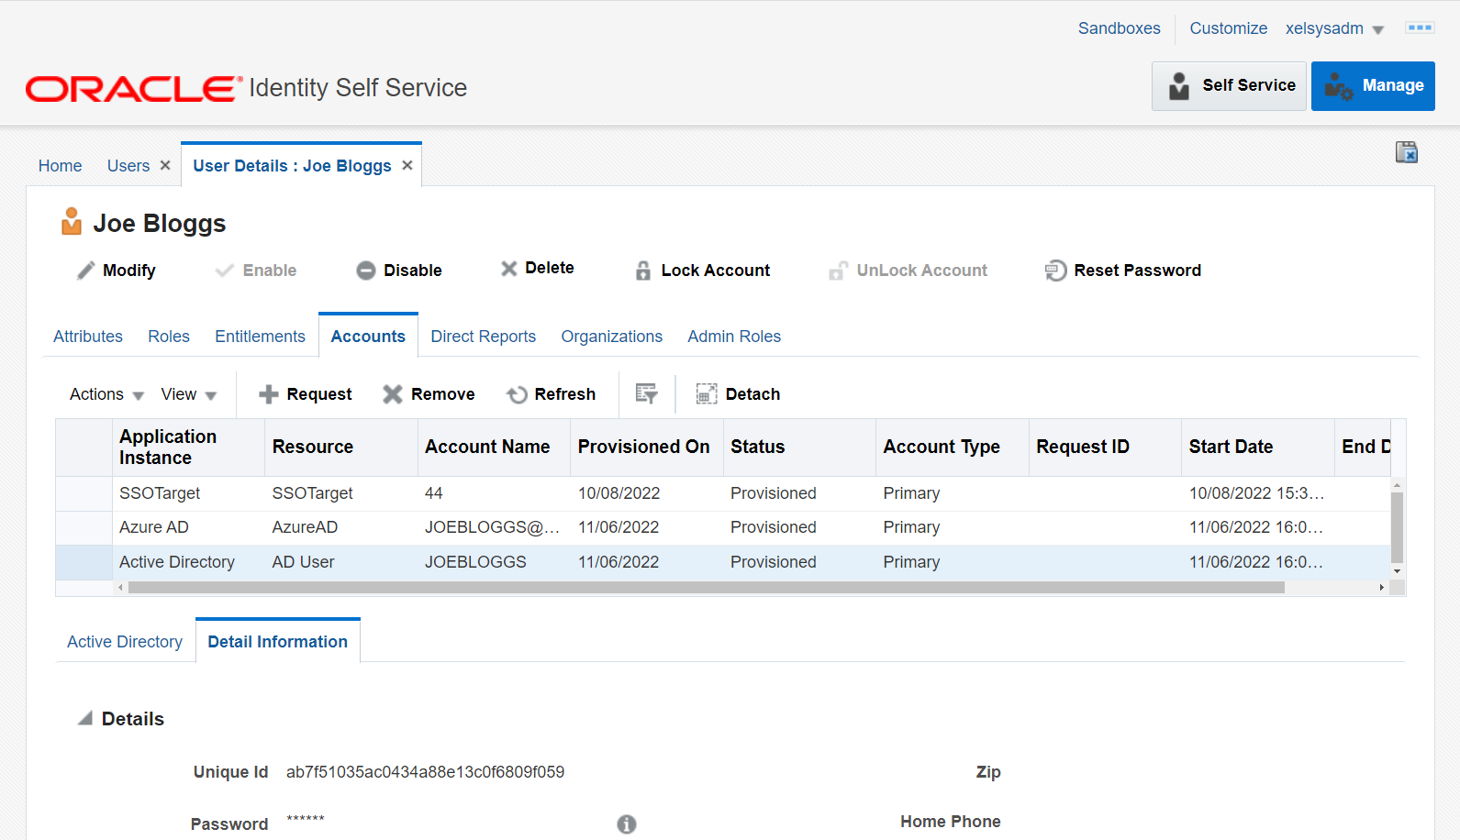This screenshot has height=840, width=1460.
Task: Click the Detach table icon
Action: (707, 394)
